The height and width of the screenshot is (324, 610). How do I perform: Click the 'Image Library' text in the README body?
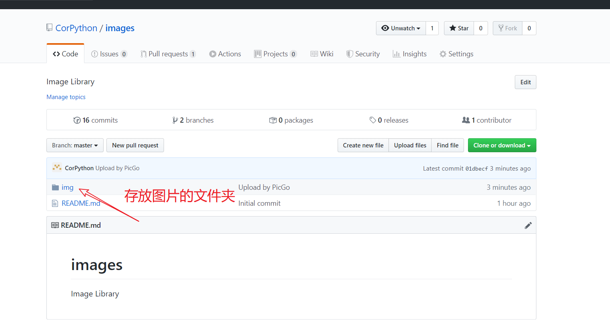(x=95, y=294)
